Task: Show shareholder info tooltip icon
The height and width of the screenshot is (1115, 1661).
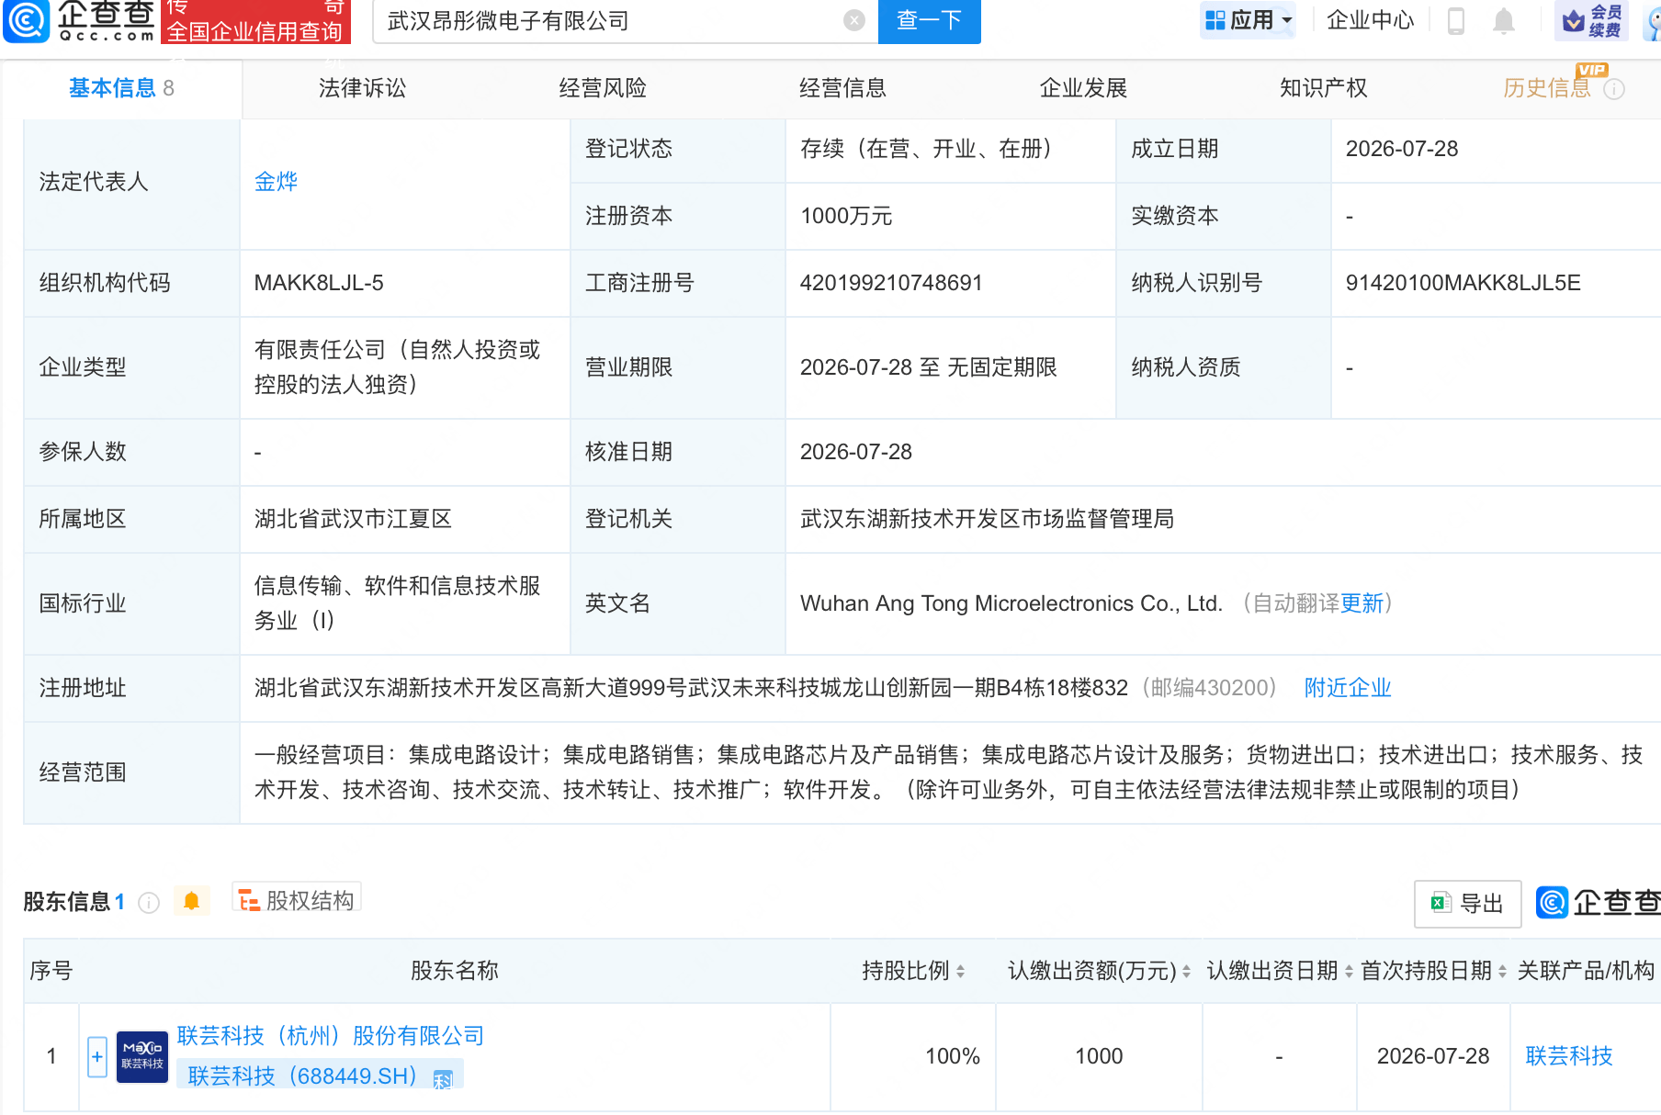Action: point(149,903)
